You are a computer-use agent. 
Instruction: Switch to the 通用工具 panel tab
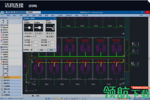click(x=11, y=89)
